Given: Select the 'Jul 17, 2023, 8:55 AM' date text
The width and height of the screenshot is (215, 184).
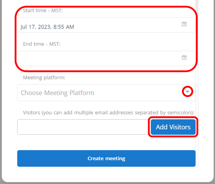Looking at the screenshot, I should (x=47, y=27).
